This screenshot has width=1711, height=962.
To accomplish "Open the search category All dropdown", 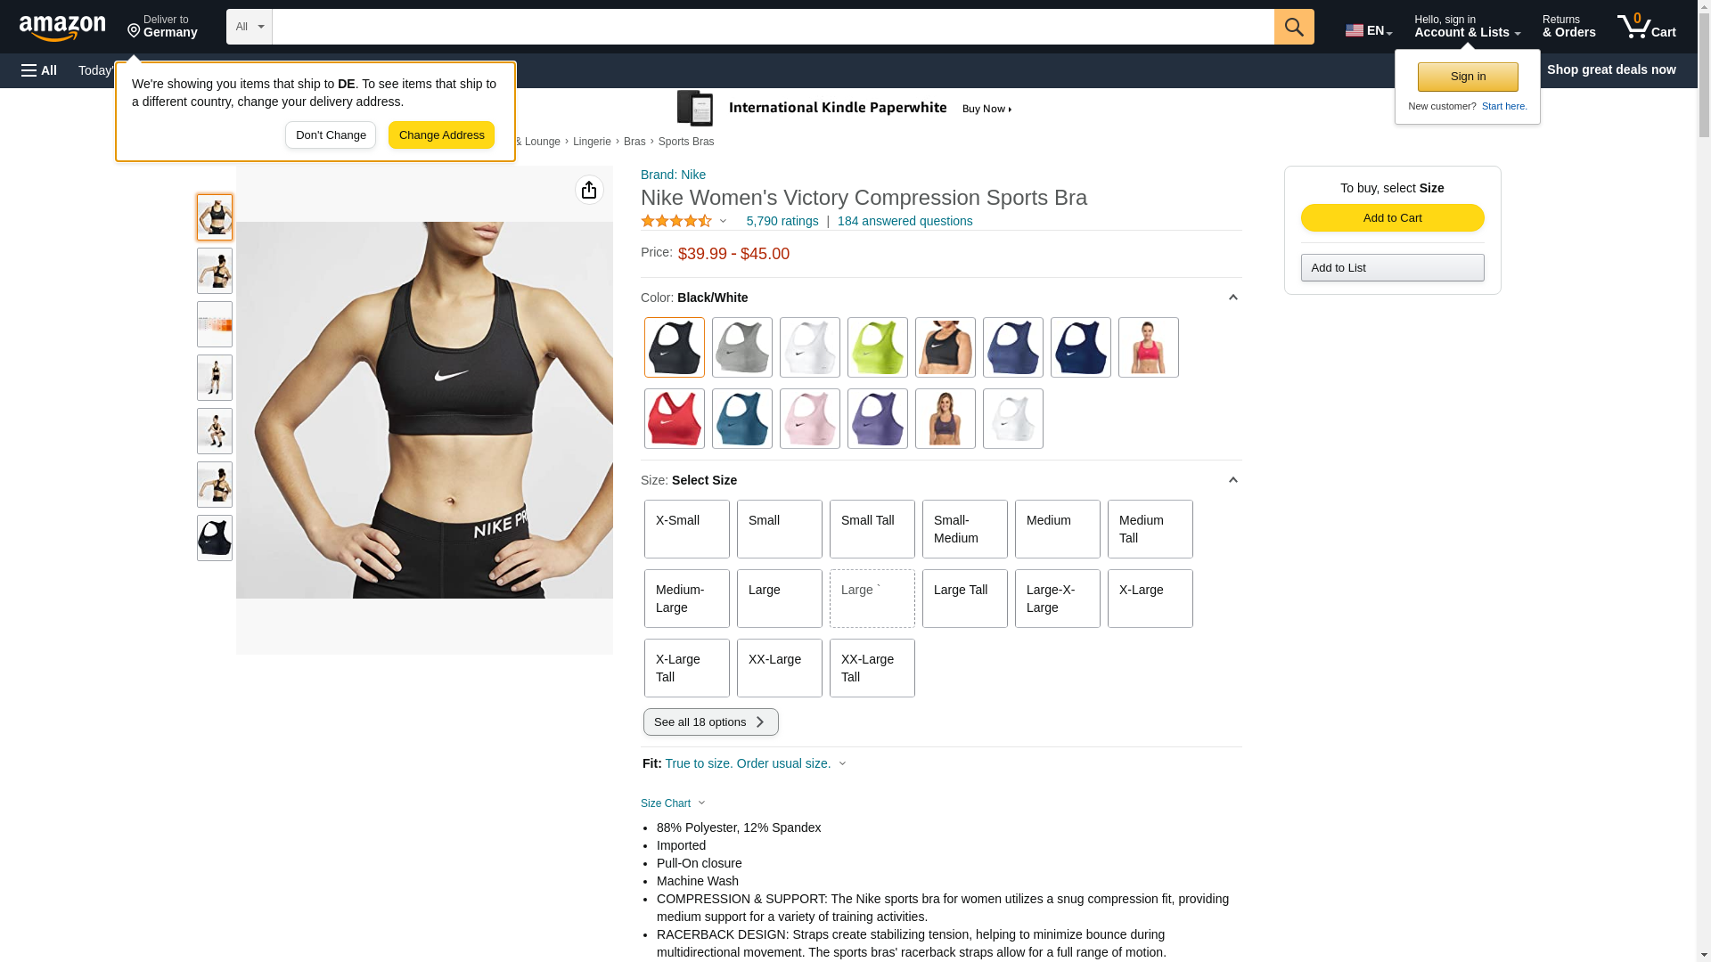I will click(249, 27).
